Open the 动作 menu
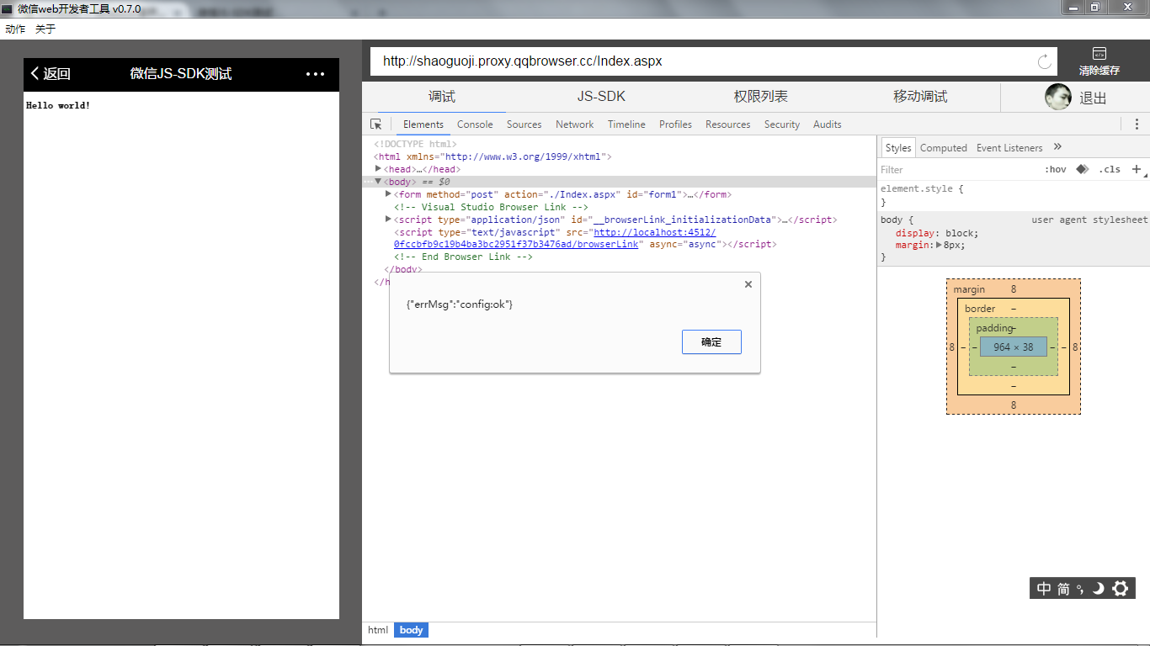Viewport: 1150px width, 646px height. pyautogui.click(x=15, y=29)
